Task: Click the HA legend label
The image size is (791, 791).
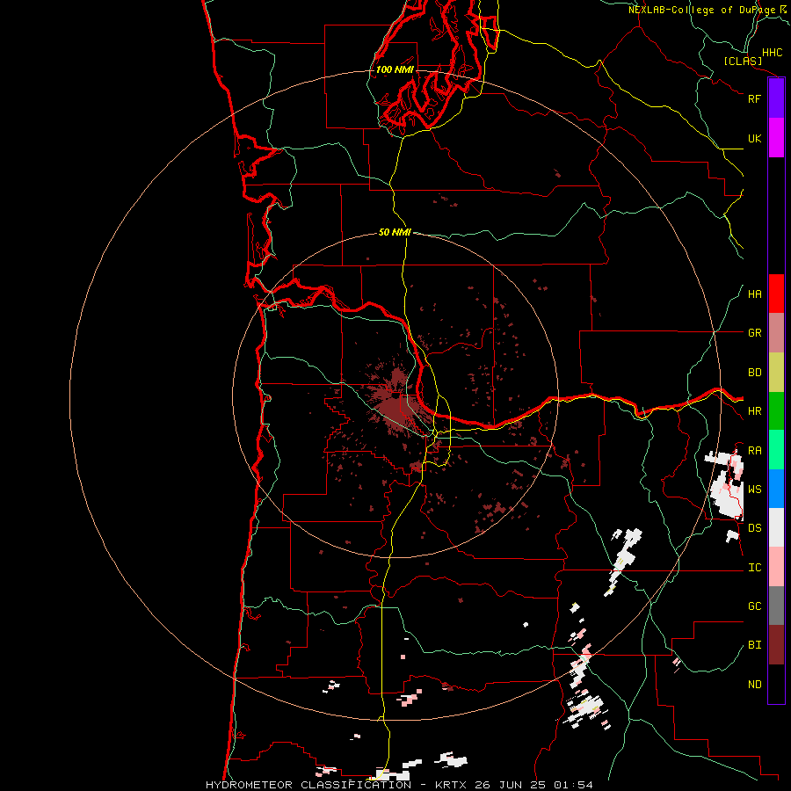Action: click(754, 294)
